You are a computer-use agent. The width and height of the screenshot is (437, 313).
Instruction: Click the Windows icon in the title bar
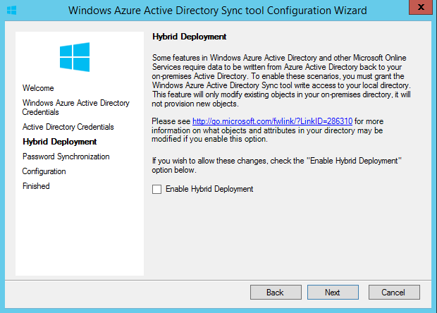point(12,11)
